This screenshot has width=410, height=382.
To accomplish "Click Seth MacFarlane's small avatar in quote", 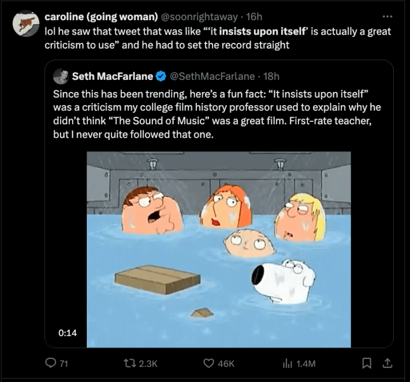I will [60, 76].
